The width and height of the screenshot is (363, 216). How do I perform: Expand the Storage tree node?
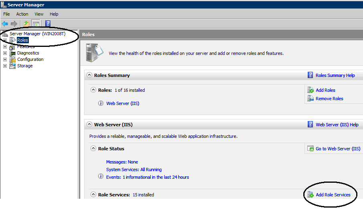tap(5, 66)
